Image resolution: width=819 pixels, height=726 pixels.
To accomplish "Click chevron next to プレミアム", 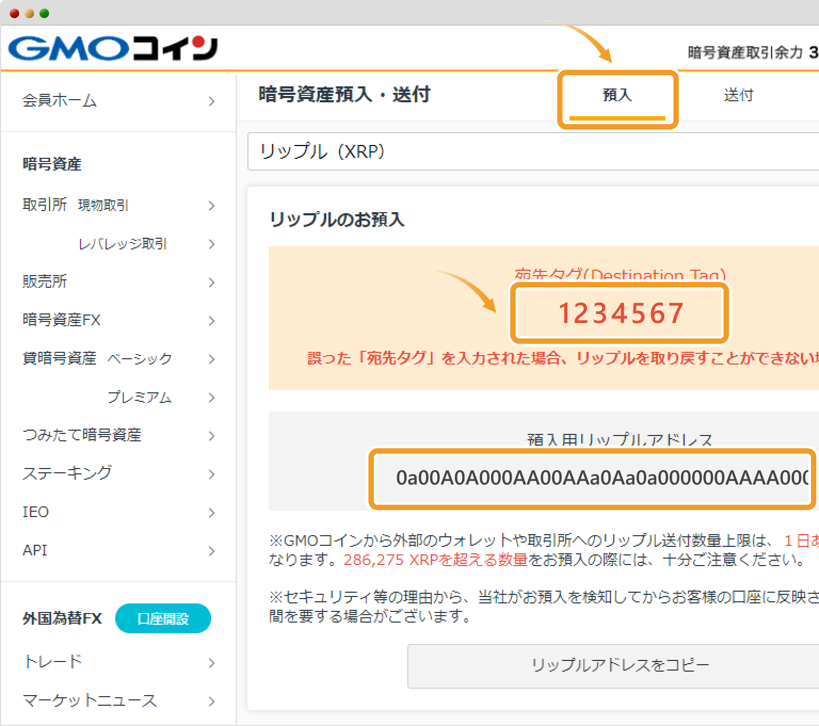I will tap(212, 398).
